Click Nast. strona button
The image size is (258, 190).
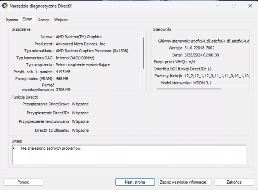[x=135, y=182]
